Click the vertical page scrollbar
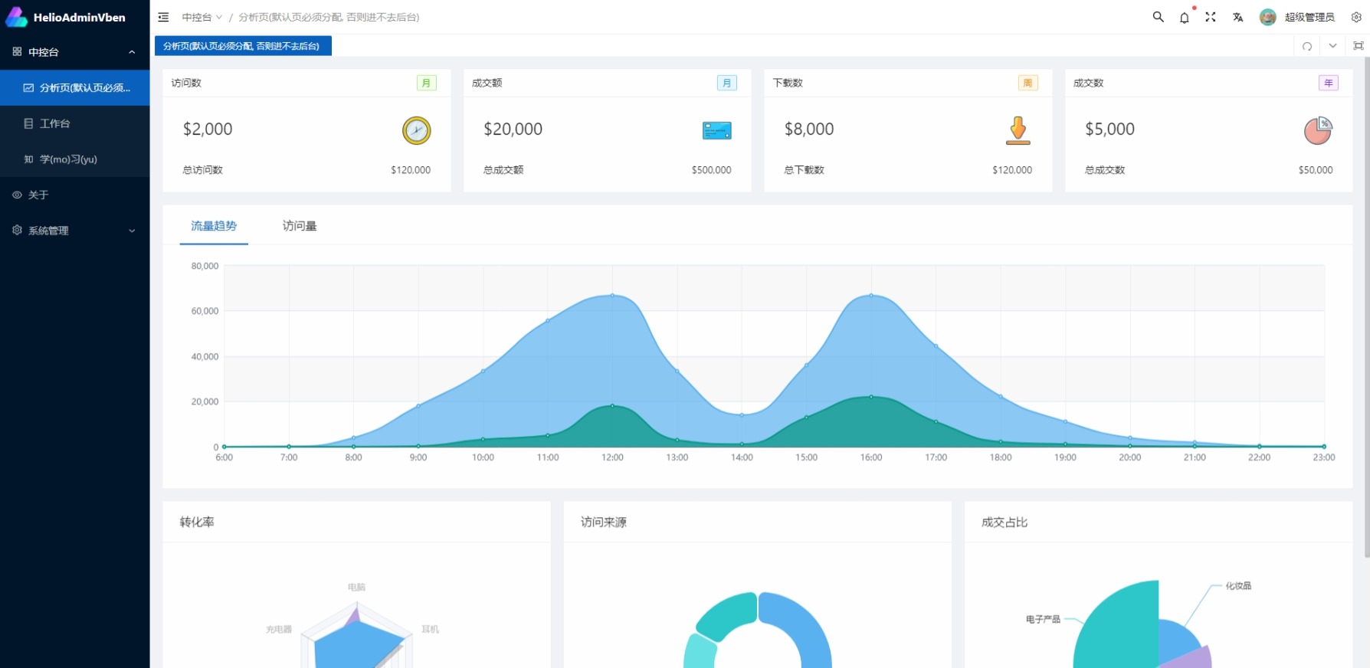 coord(1366,306)
